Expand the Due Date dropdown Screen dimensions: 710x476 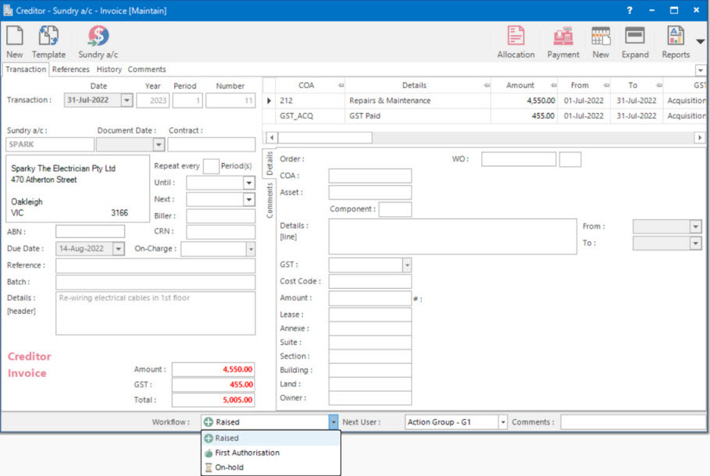coord(118,249)
